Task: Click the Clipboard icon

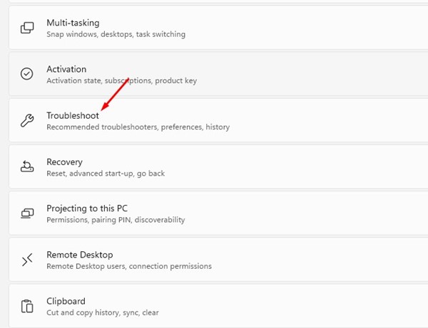Action: 27,306
